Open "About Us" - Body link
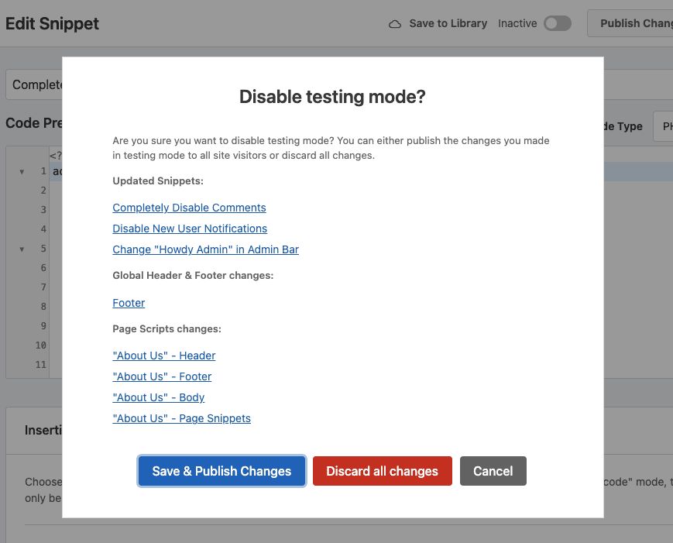This screenshot has height=543, width=673. [x=158, y=397]
